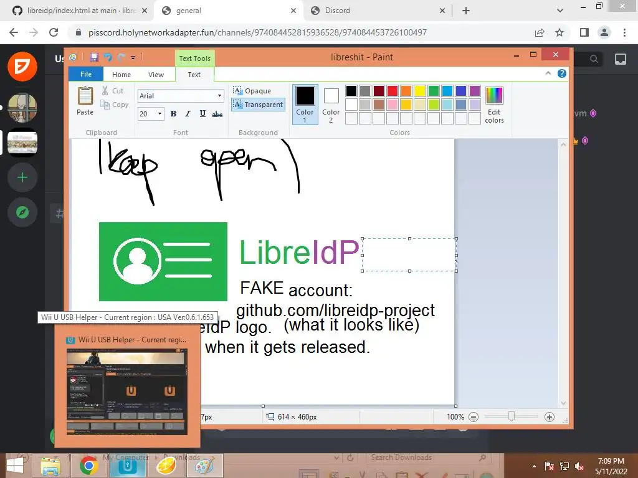Open Edit colors dialog
The height and width of the screenshot is (478, 638).
494,104
